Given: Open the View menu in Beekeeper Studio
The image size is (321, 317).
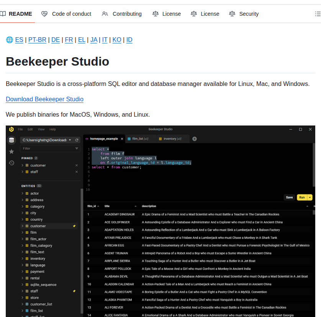Looking at the screenshot, I should [41, 129].
